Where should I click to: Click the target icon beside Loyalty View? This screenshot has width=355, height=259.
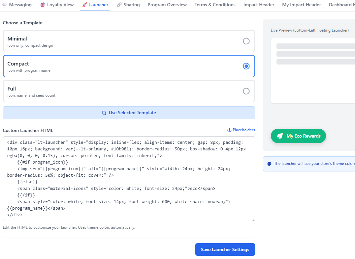tap(43, 5)
